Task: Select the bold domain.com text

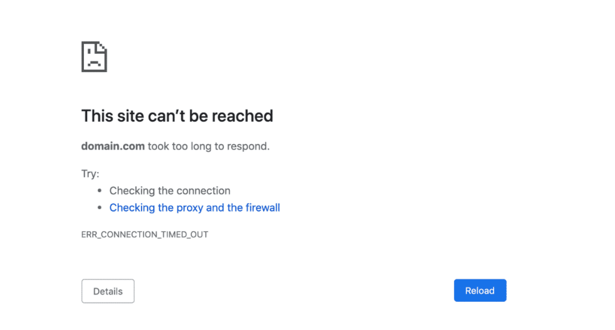Action: click(113, 146)
